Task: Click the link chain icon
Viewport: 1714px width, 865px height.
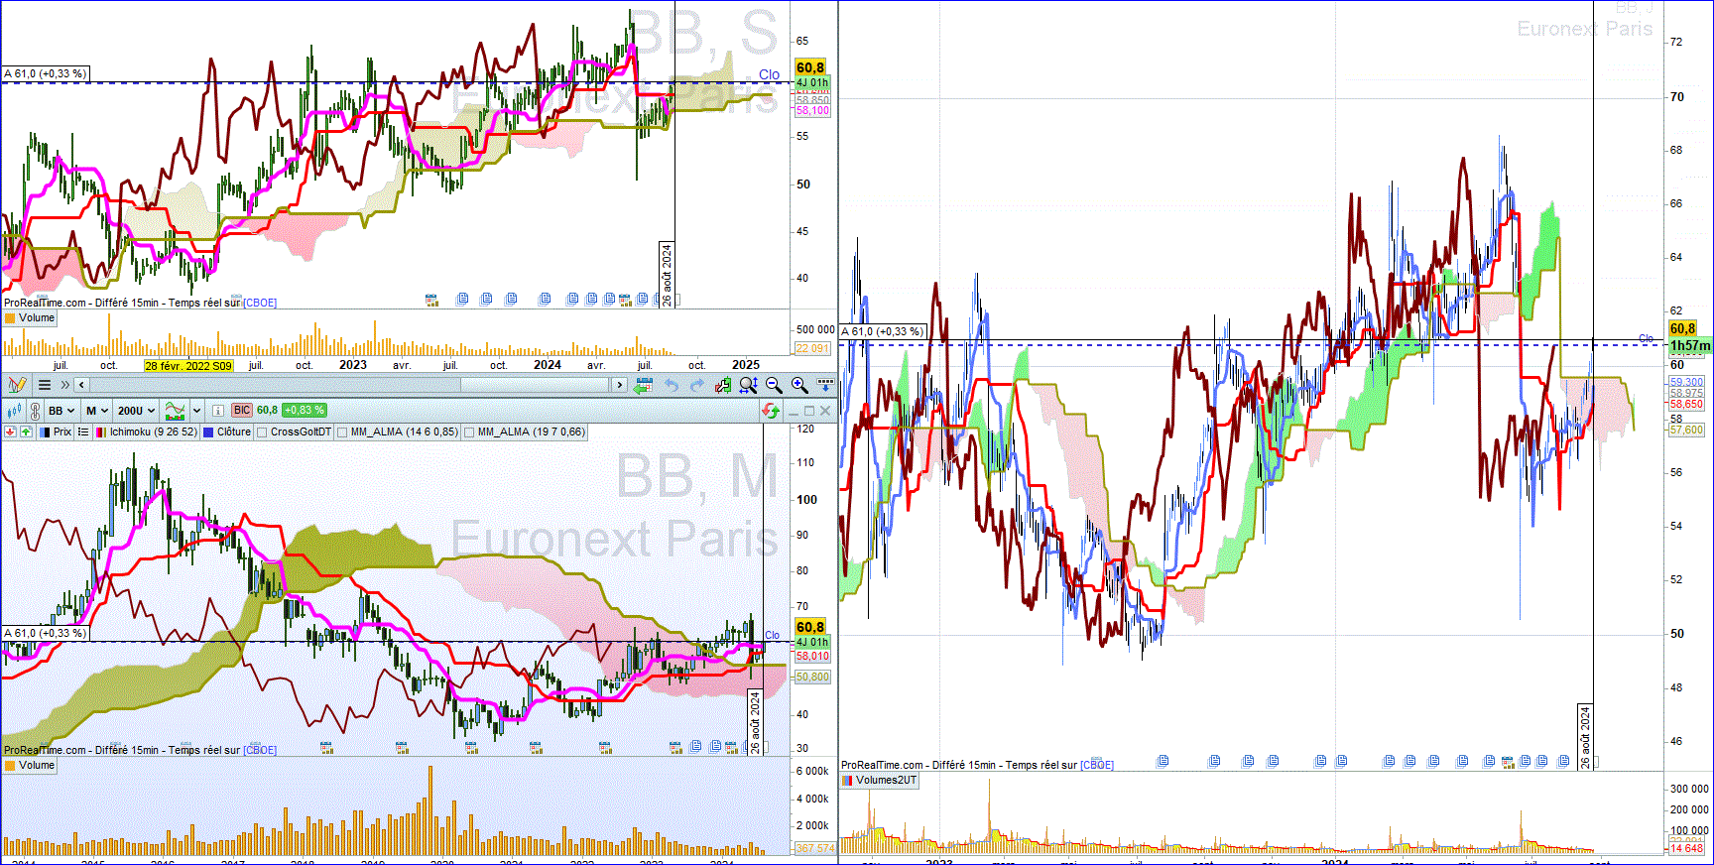Action: (x=35, y=411)
